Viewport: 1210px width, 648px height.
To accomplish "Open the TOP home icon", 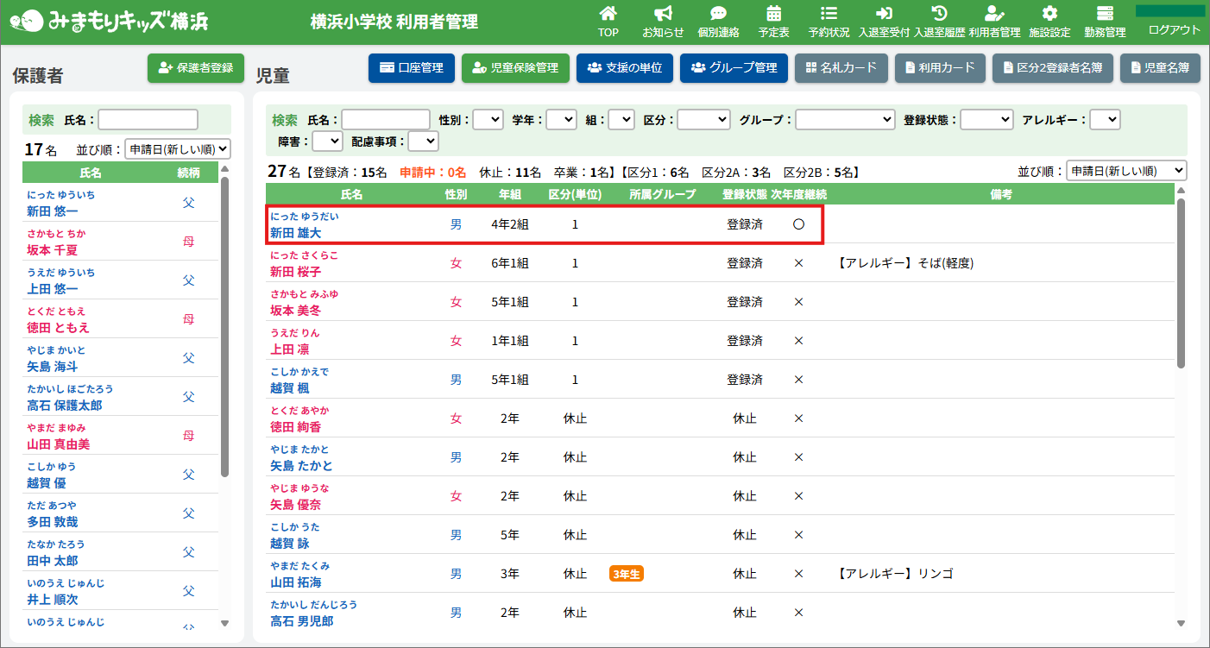I will pyautogui.click(x=608, y=14).
